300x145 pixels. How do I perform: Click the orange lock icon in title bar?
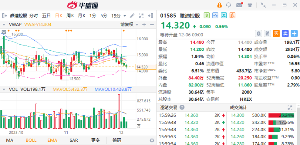(220, 5)
